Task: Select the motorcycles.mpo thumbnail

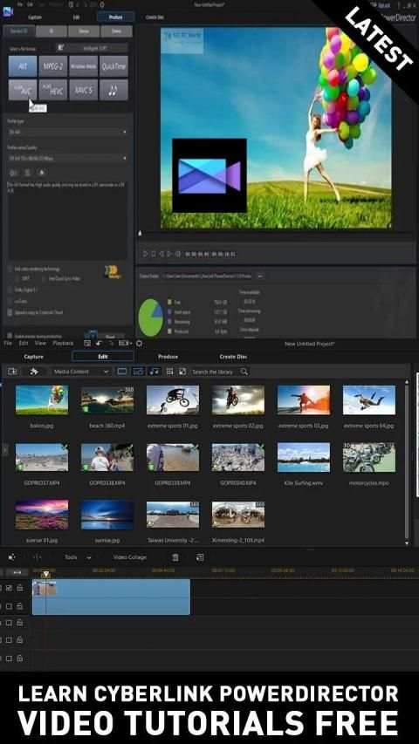Action: coord(369,457)
